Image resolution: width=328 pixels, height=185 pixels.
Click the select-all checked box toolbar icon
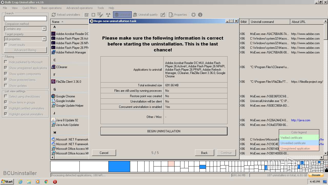(87, 15)
